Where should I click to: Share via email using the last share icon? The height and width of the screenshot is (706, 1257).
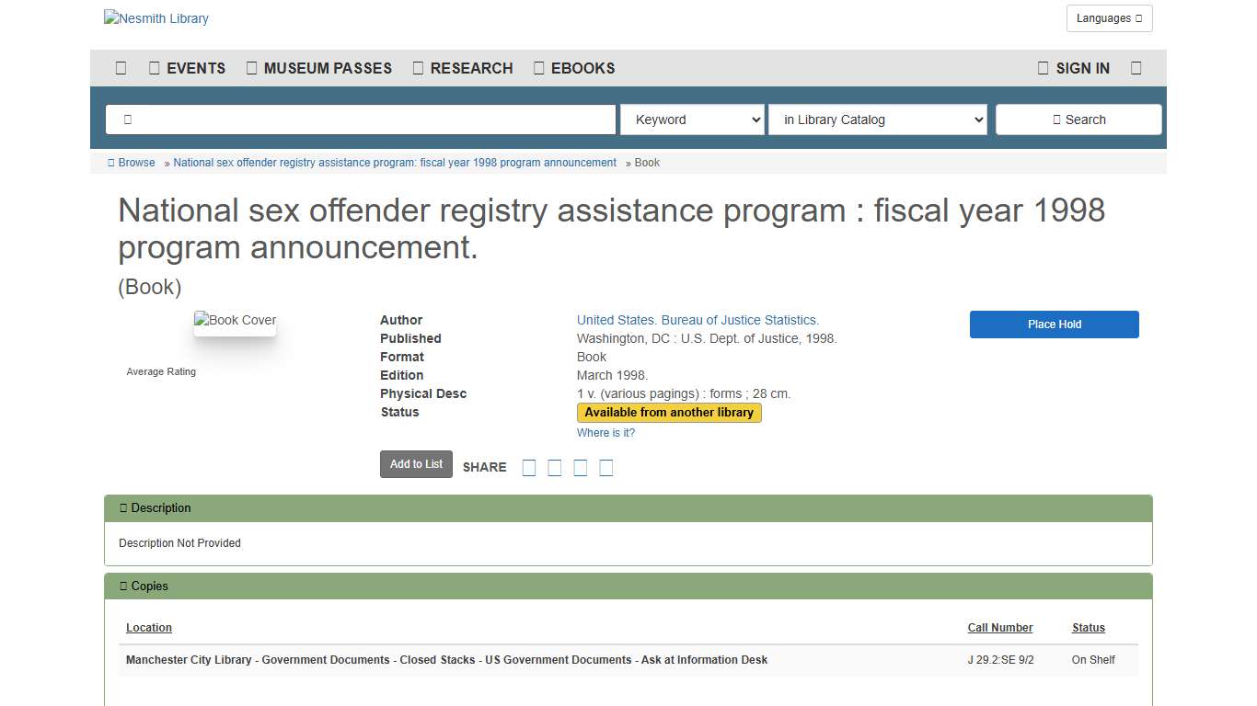tap(606, 467)
